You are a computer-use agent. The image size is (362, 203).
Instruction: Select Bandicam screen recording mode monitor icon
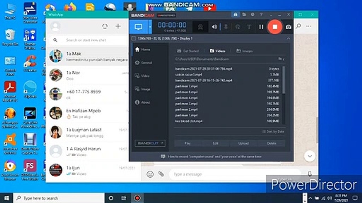(139, 27)
